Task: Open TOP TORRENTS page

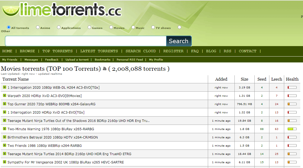Action: [58, 51]
